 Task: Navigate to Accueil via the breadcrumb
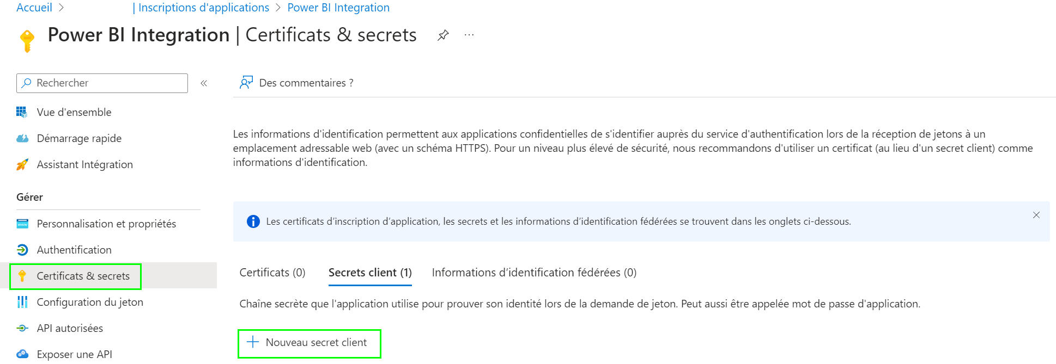click(34, 7)
